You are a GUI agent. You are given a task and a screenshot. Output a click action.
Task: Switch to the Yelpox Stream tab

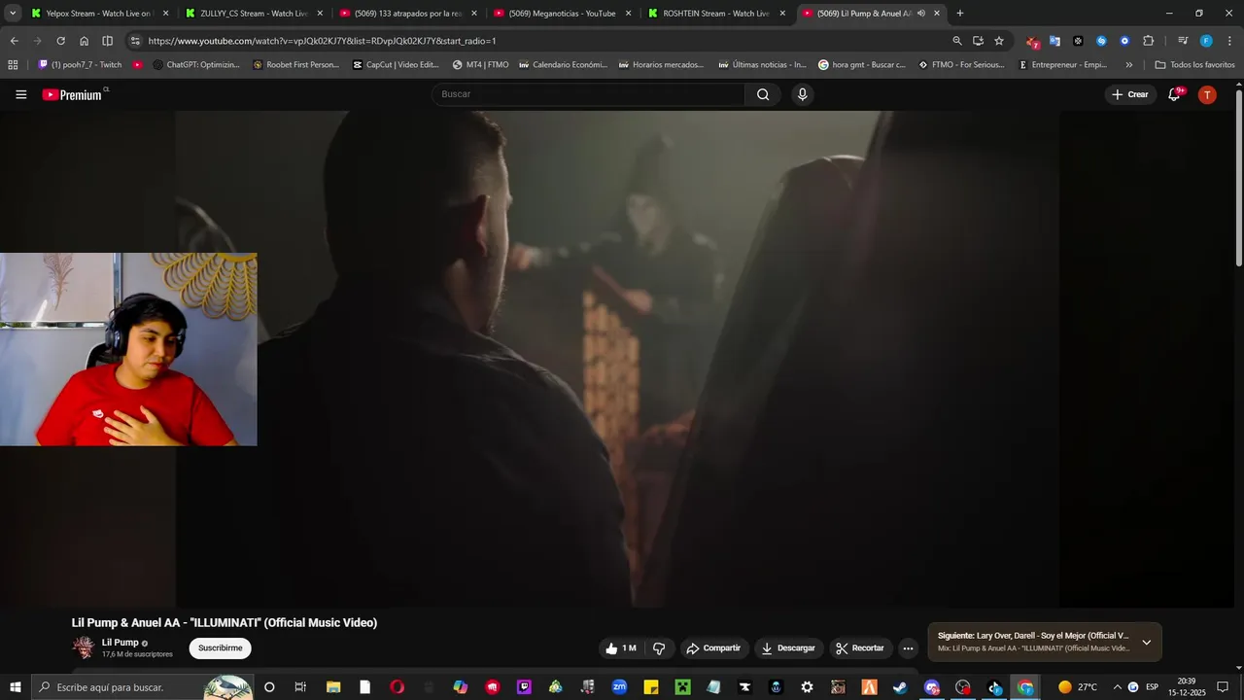click(x=100, y=14)
